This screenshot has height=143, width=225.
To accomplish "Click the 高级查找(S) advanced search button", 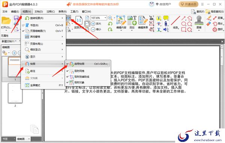I will pos(214,12).
